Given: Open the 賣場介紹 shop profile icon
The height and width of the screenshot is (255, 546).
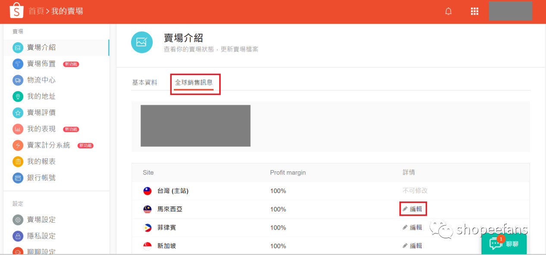Looking at the screenshot, I should tap(17, 47).
